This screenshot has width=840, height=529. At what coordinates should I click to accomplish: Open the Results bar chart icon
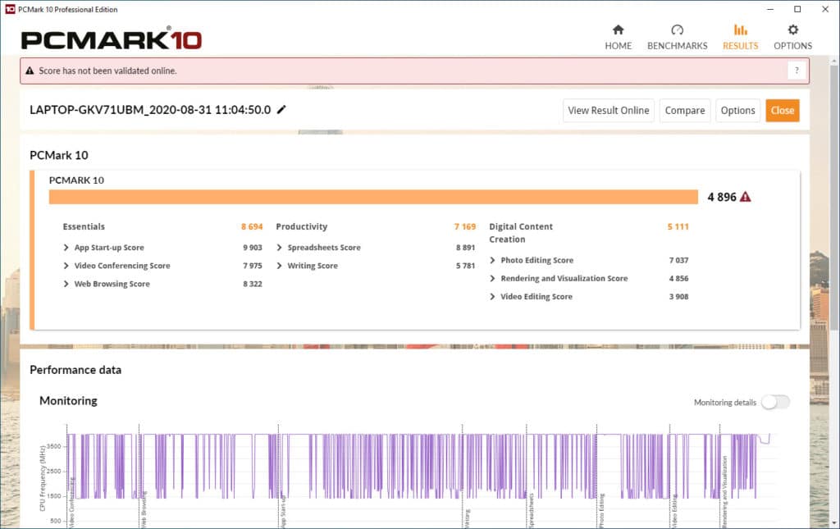point(741,30)
